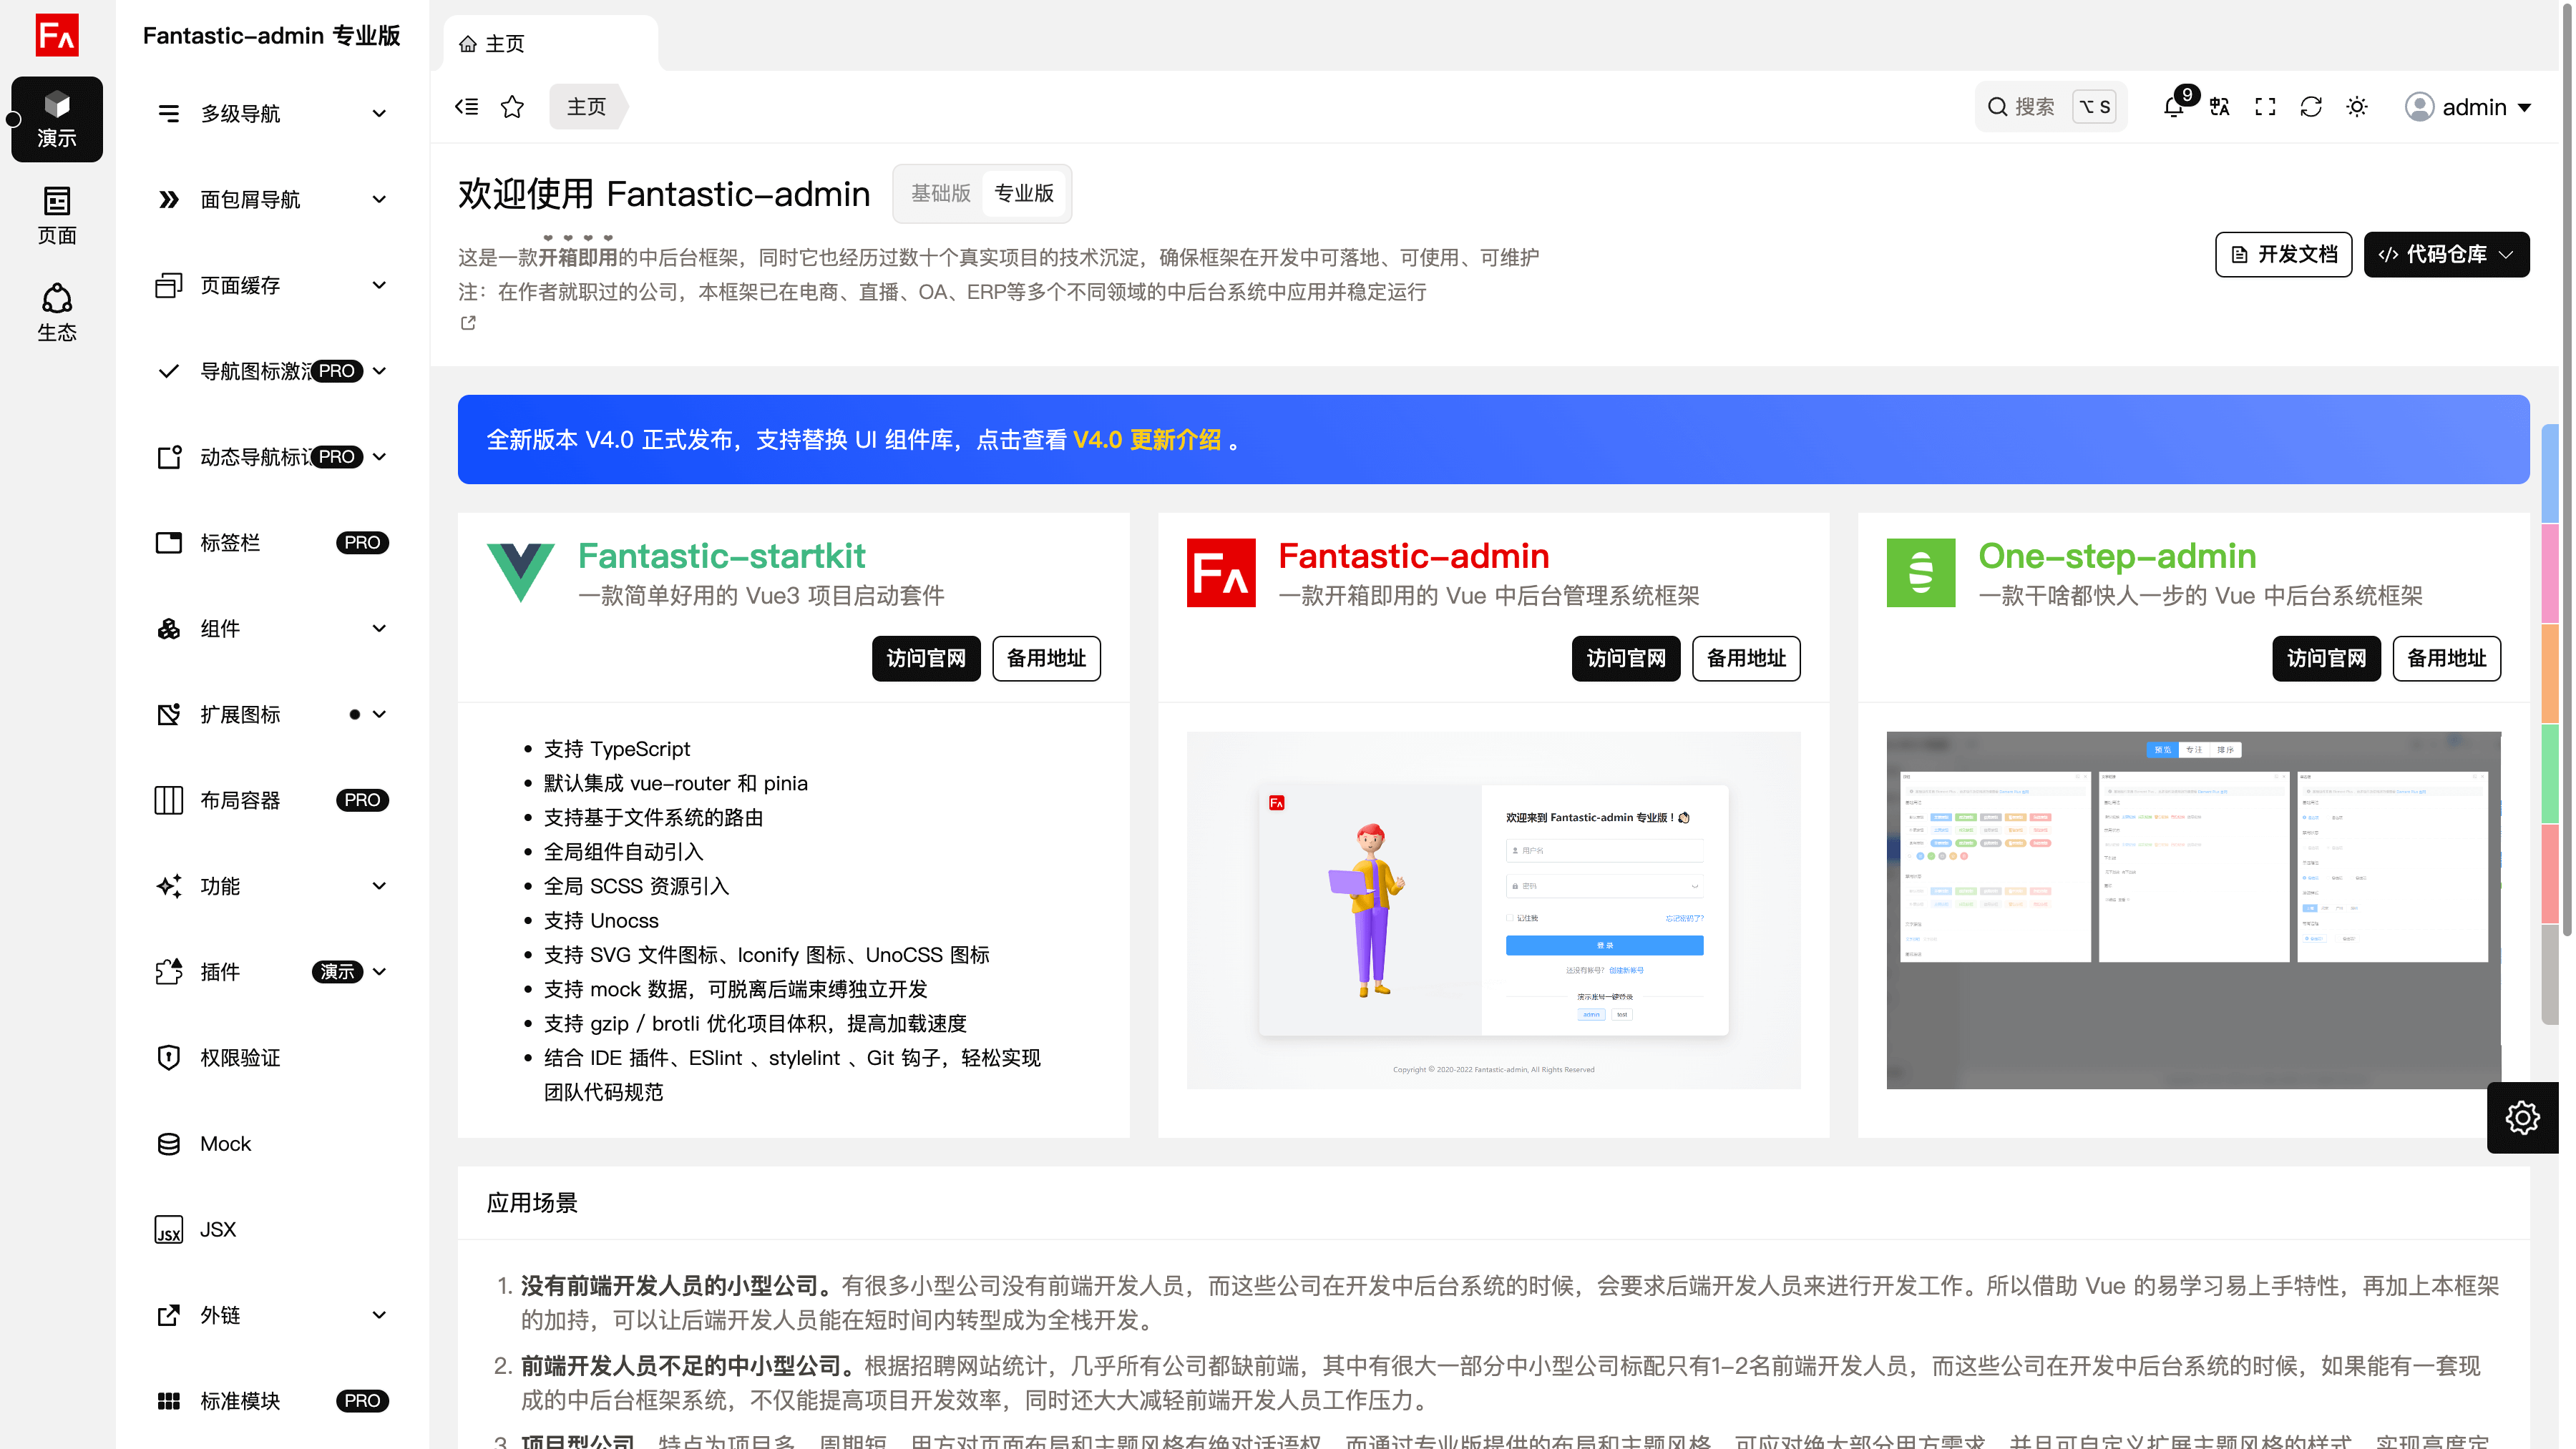
Task: Expand 组件 submenu
Action: point(272,629)
